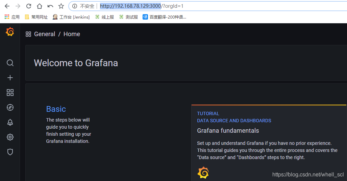Open the Grafana fundamentals tutorial card
Image resolution: width=347 pixels, height=181 pixels.
(269, 143)
